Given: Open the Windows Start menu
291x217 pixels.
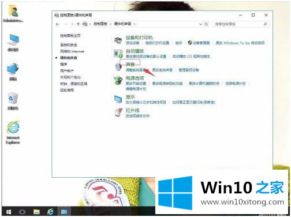Looking at the screenshot, I should pyautogui.click(x=9, y=212).
